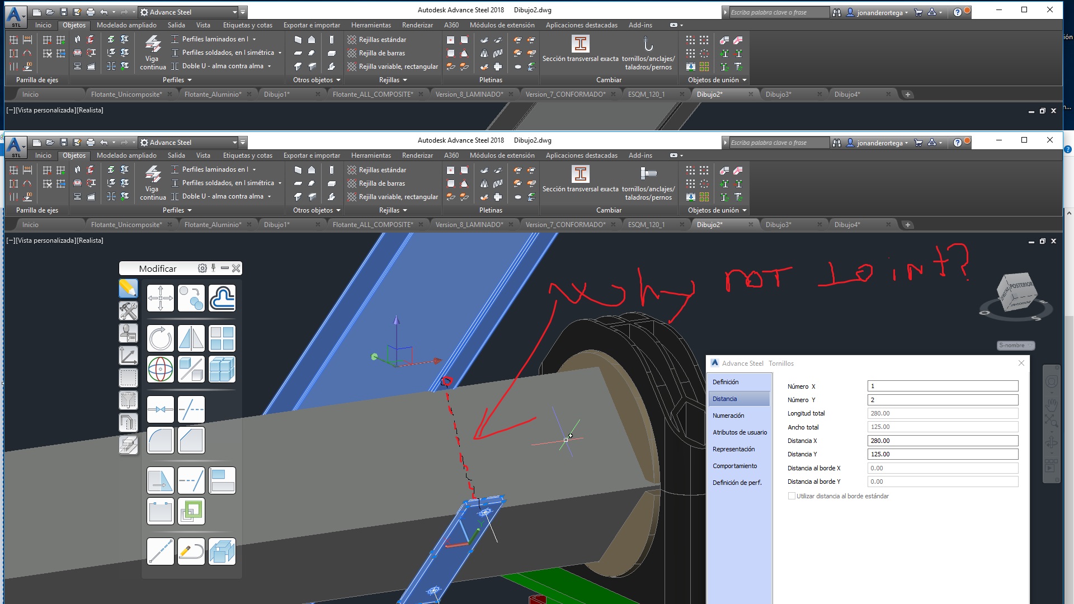Expand the Perfiles laminados en I dropdown
Viewport: 1074px width, 604px height.
pyautogui.click(x=255, y=169)
